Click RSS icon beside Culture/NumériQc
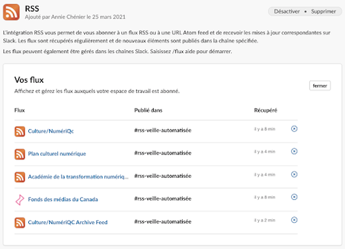Screen dimensions: 345x249 [x=20, y=131]
